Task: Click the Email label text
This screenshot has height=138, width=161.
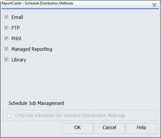Action: click(17, 17)
